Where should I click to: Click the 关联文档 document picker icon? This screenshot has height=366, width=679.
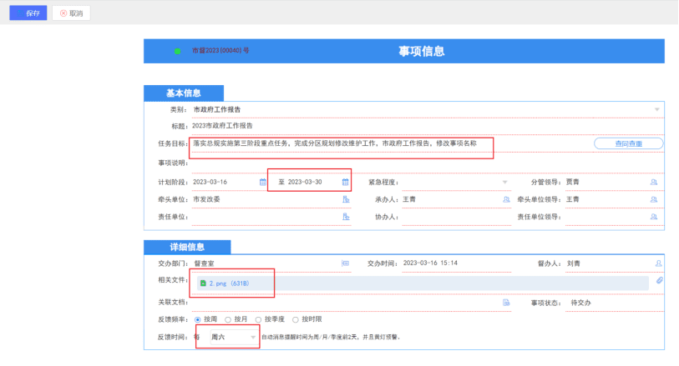tap(506, 303)
